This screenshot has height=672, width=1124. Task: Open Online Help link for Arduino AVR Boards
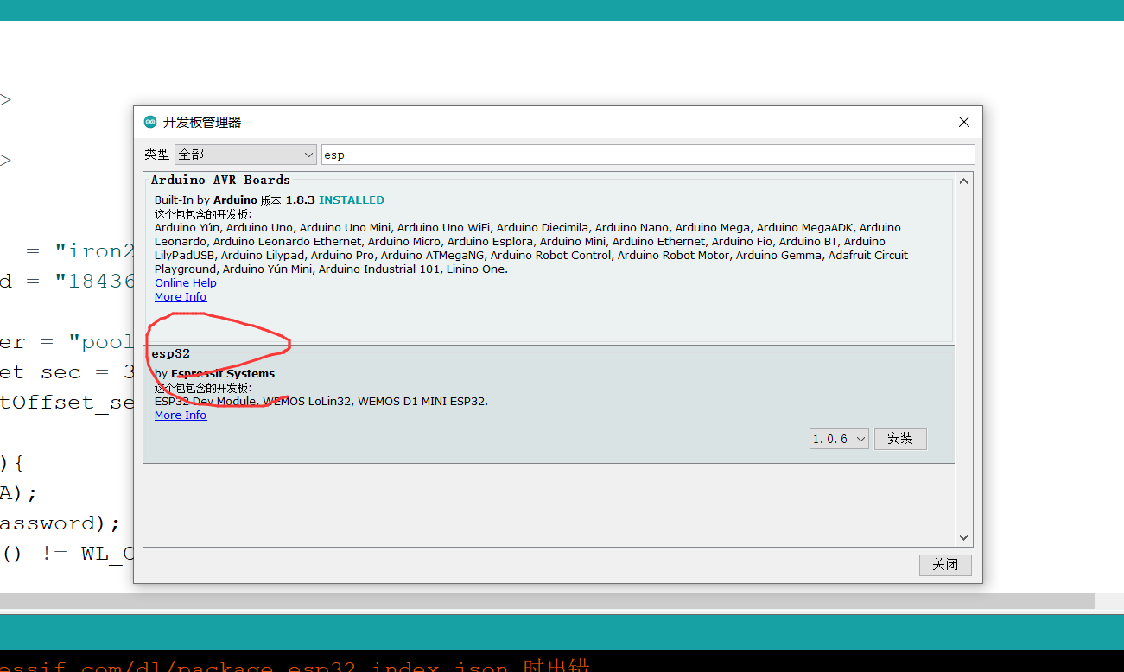pos(186,282)
